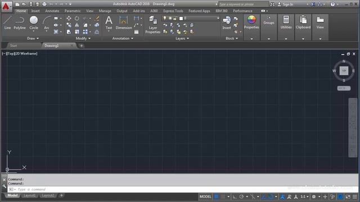Click the search binoculars icon

(x=272, y=4)
